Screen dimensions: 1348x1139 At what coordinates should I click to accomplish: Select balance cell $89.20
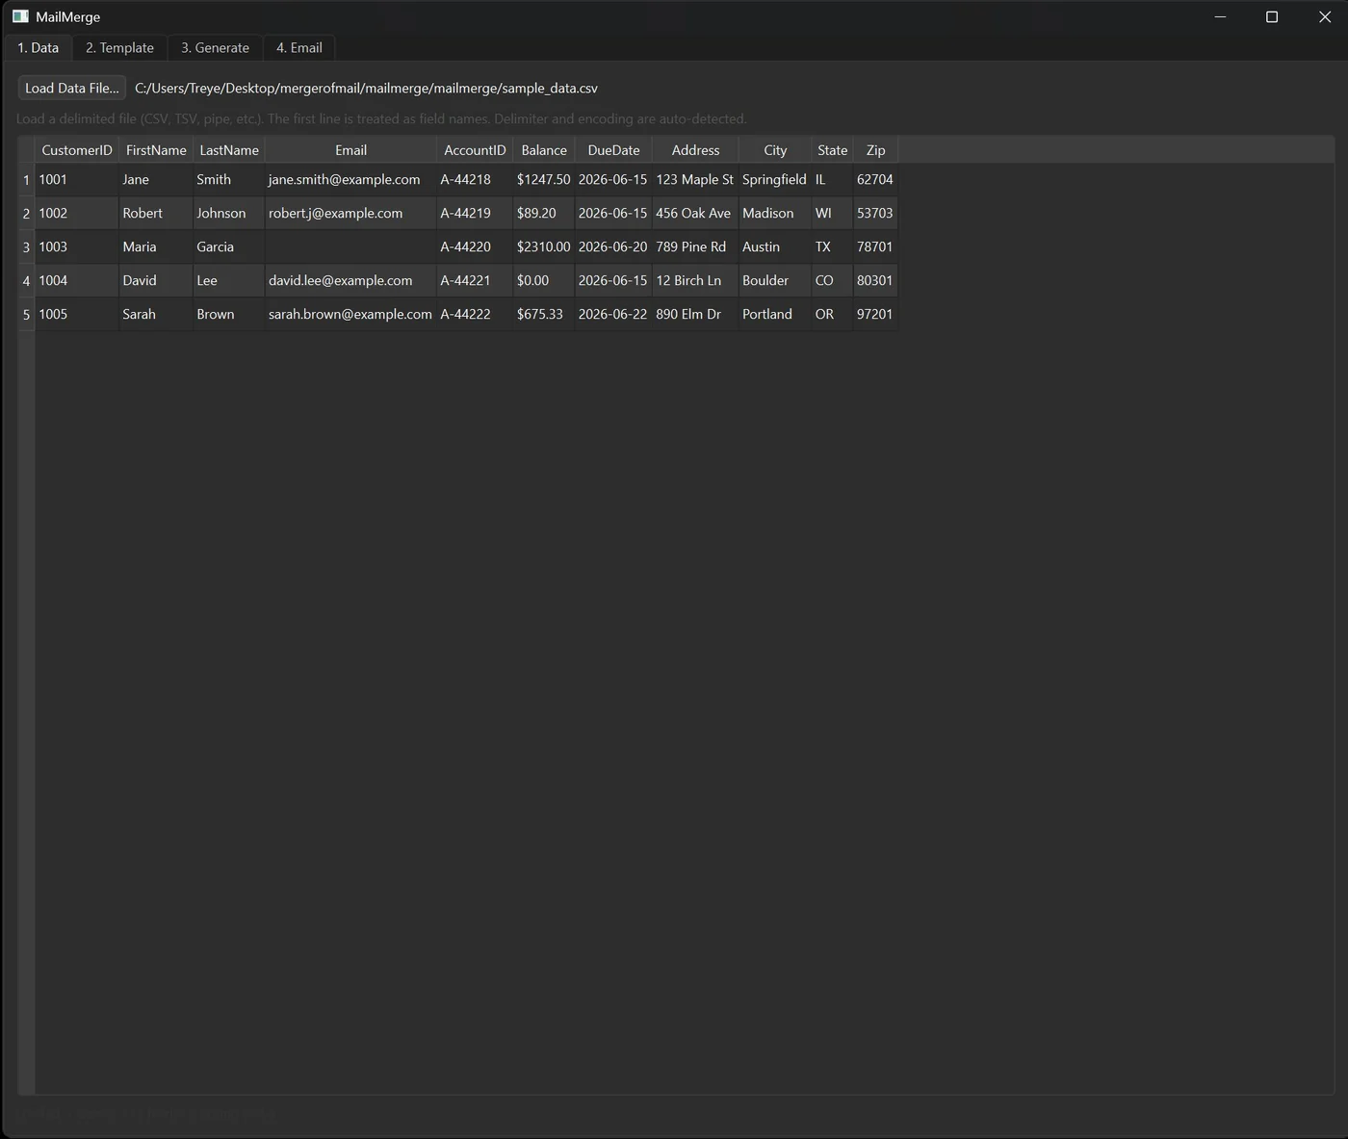(544, 213)
